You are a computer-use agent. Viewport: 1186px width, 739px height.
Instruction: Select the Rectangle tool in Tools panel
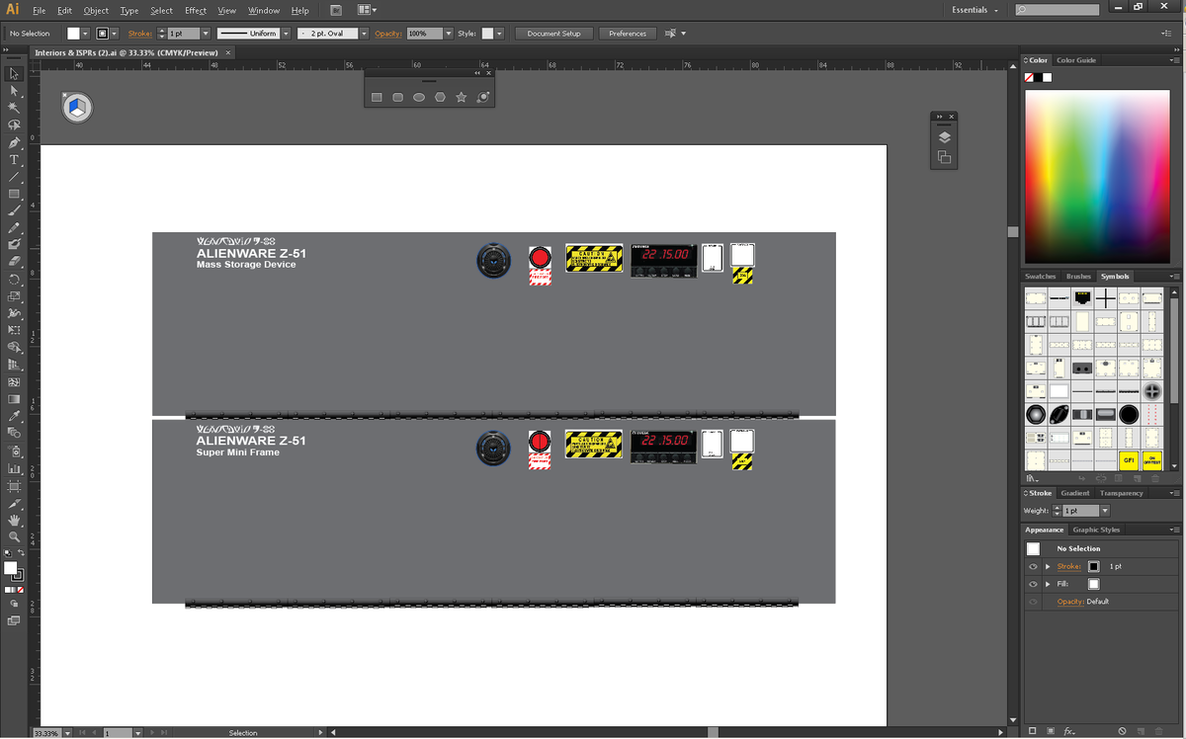pyautogui.click(x=14, y=194)
